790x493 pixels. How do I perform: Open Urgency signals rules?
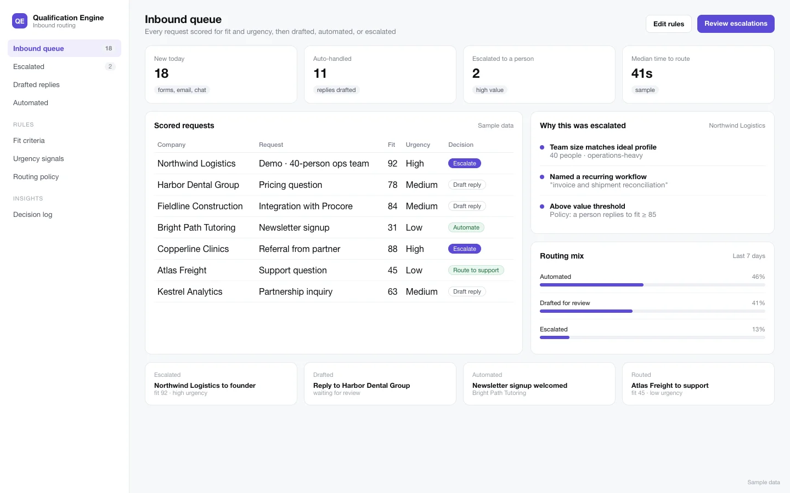click(64, 158)
